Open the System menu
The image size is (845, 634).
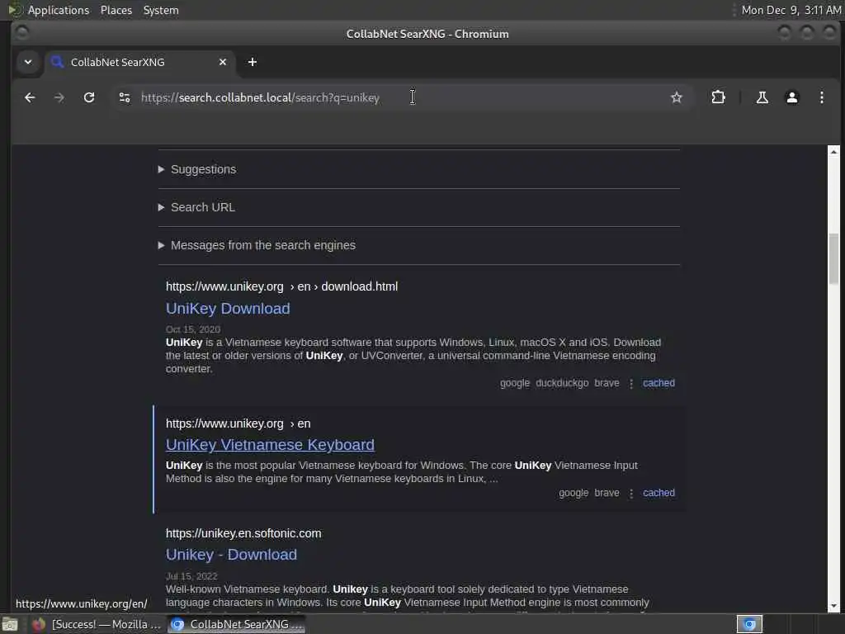click(161, 10)
